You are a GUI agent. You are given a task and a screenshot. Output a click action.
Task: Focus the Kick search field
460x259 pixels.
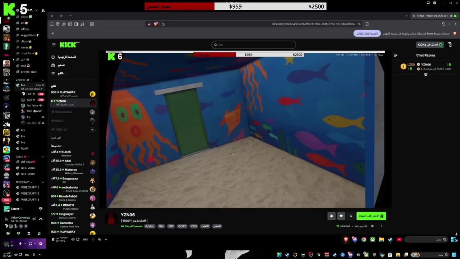pyautogui.click(x=254, y=45)
